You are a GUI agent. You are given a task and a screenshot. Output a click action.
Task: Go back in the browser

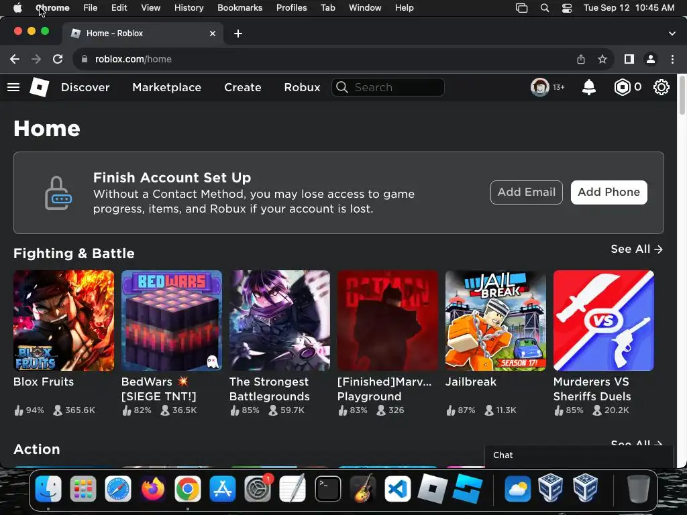15,59
